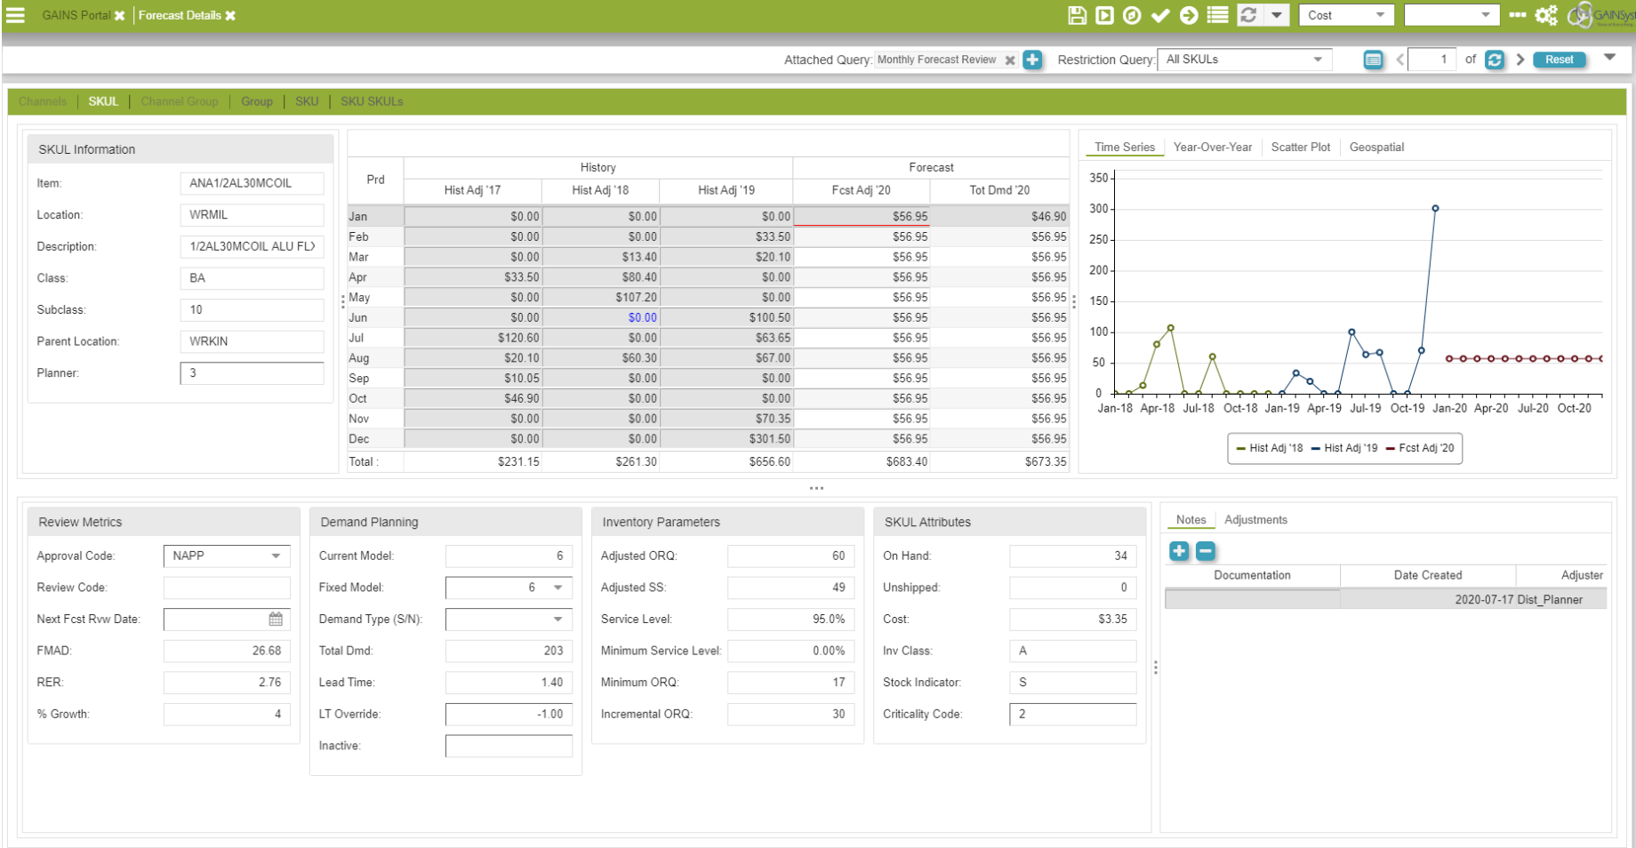Click the compass icon in top toolbar
The image size is (1636, 848).
click(1132, 15)
